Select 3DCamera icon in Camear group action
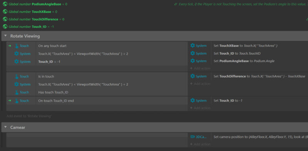This screenshot has height=151, width=308. click(192, 137)
